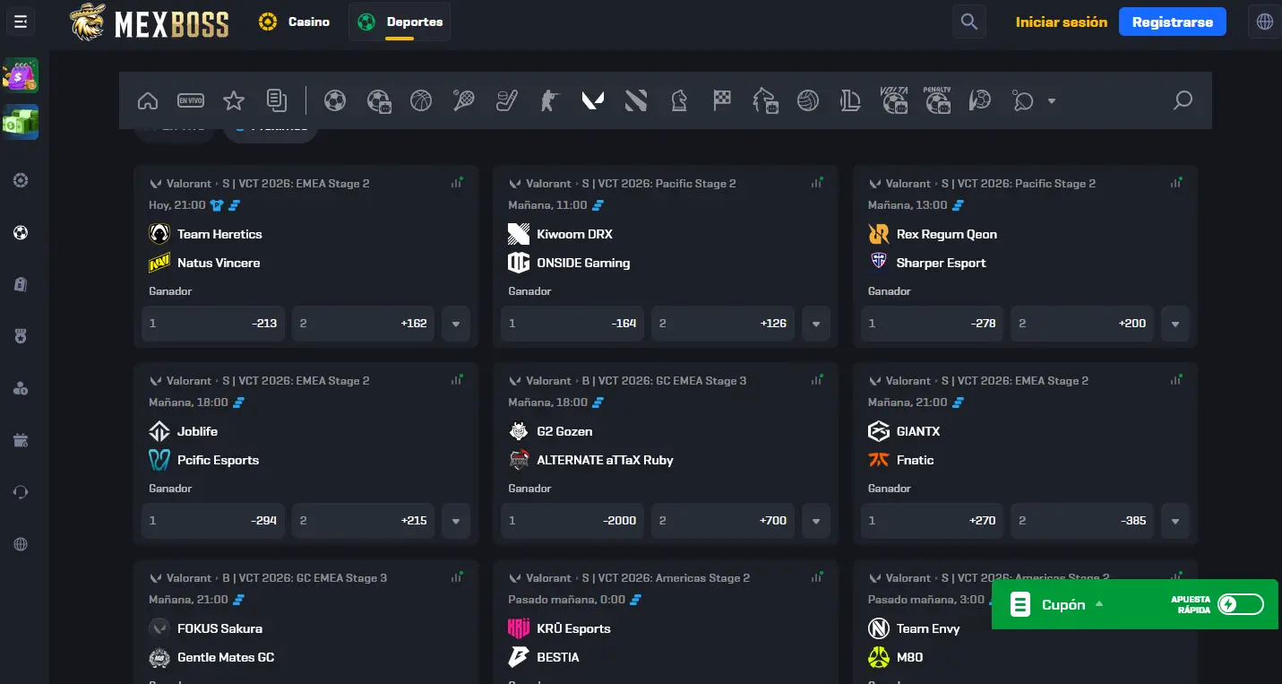This screenshot has height=684, width=1282.
Task: Open the green cash stack promo thumbnail
Action: coord(21,122)
